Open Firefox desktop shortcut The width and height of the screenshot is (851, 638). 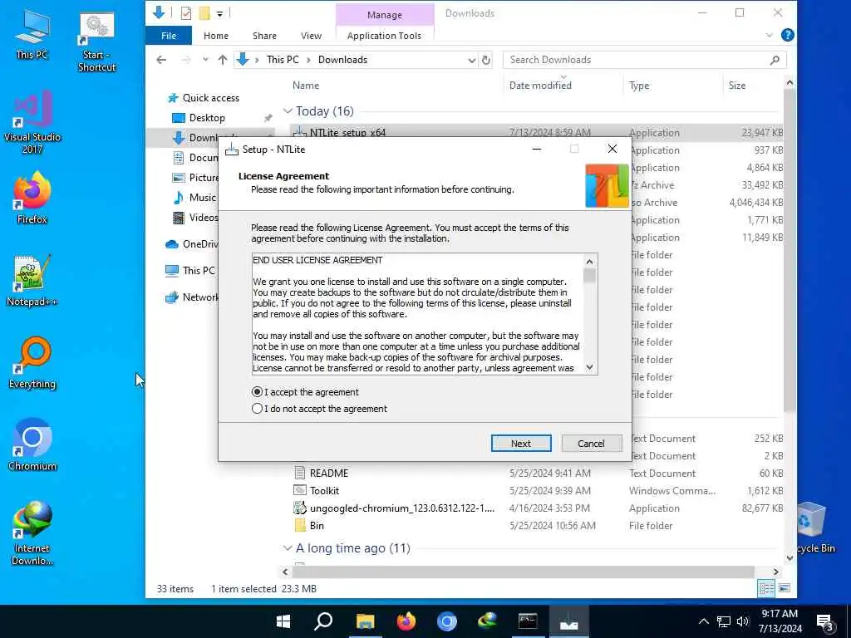32,198
